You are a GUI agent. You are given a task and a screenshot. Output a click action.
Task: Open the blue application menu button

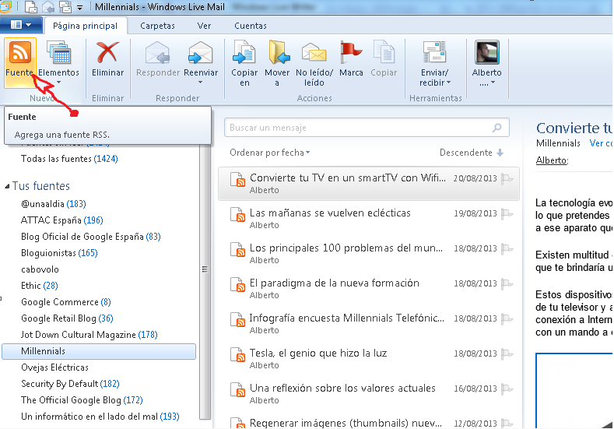point(21,25)
